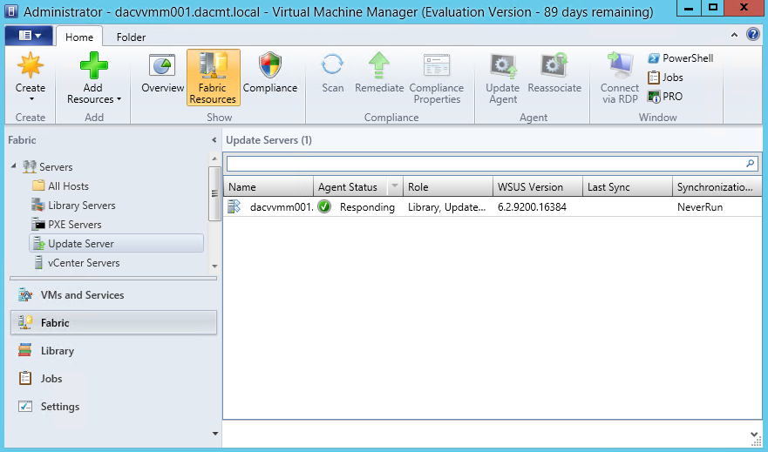Sort by the Synchronization column header
768x452 pixels.
point(717,187)
